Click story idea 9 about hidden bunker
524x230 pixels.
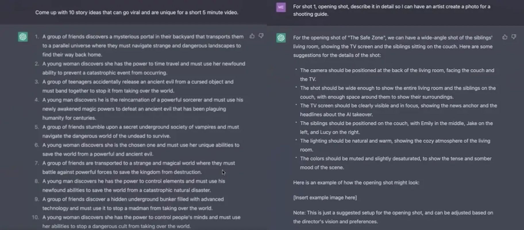point(133,204)
